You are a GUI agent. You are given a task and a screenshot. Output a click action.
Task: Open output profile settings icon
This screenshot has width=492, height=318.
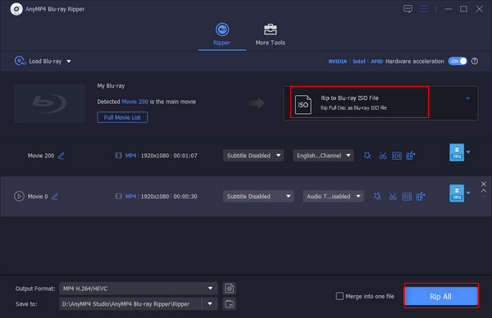[x=230, y=288]
